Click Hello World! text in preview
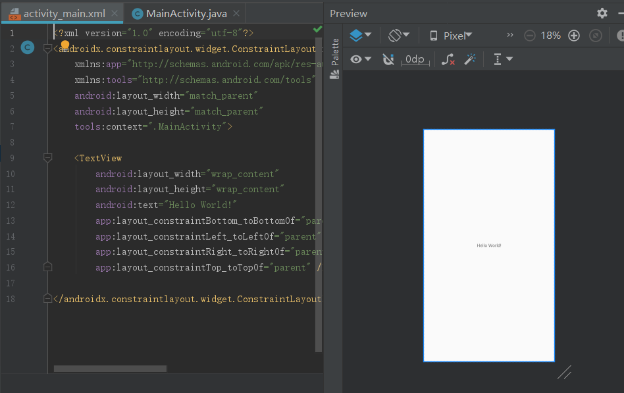624x393 pixels. coord(488,246)
